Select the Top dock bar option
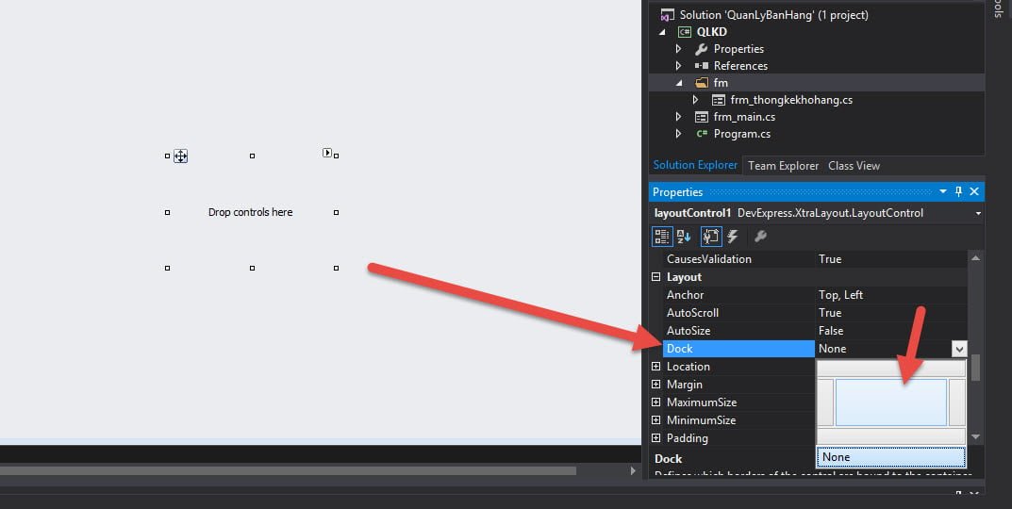The width and height of the screenshot is (1012, 509). [x=890, y=369]
